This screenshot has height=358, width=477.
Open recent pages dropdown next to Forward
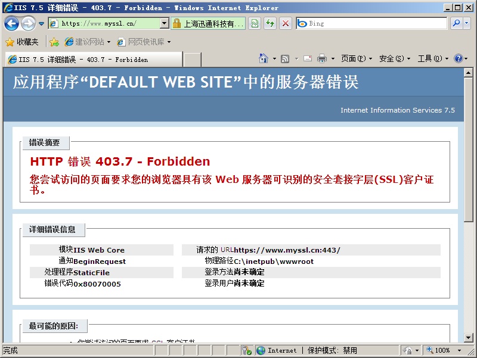[x=41, y=23]
